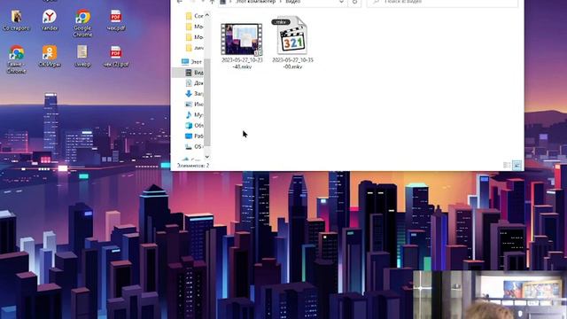Open Изображения pictures folder in sidebar
This screenshot has height=319, width=567.
pyautogui.click(x=194, y=105)
